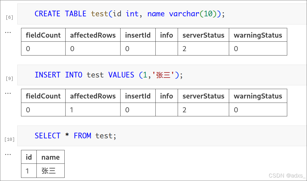Select the SELECT * FROM test code cell
The width and height of the screenshot is (307, 181).
click(x=75, y=136)
